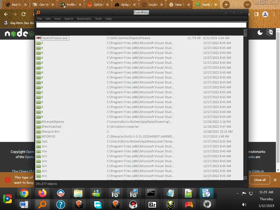Dismiss the Chrome download bar
The width and height of the screenshot is (280, 210).
tap(275, 180)
